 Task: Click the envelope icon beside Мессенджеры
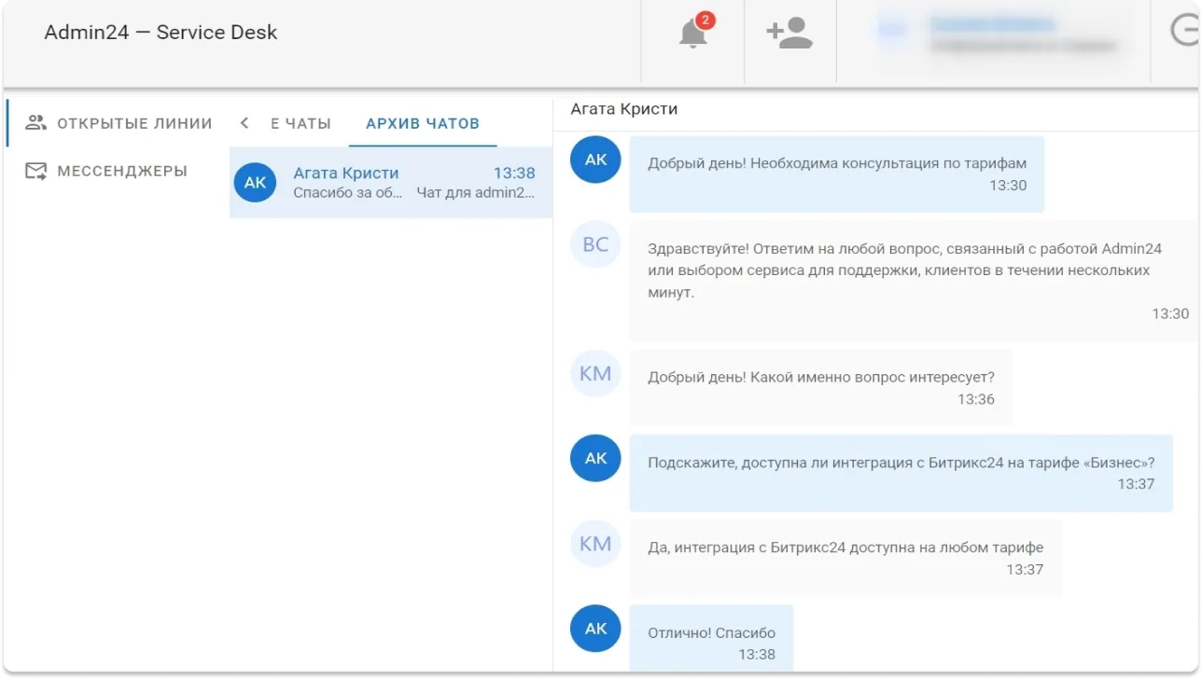coord(36,171)
